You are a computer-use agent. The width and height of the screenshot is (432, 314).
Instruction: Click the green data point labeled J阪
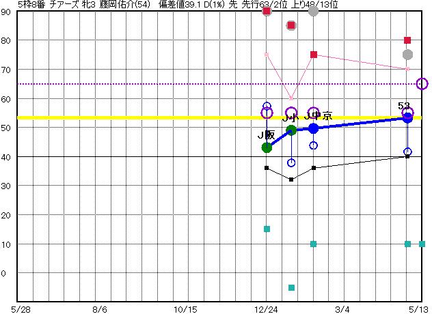[267, 147]
